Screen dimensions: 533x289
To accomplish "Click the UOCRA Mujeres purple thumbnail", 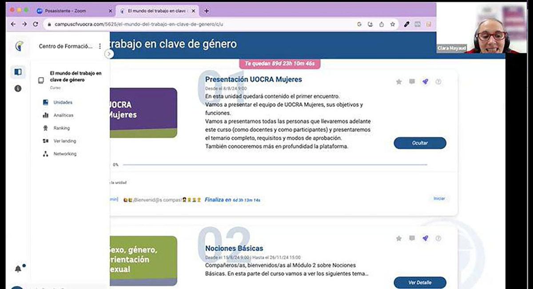I will coord(143,113).
